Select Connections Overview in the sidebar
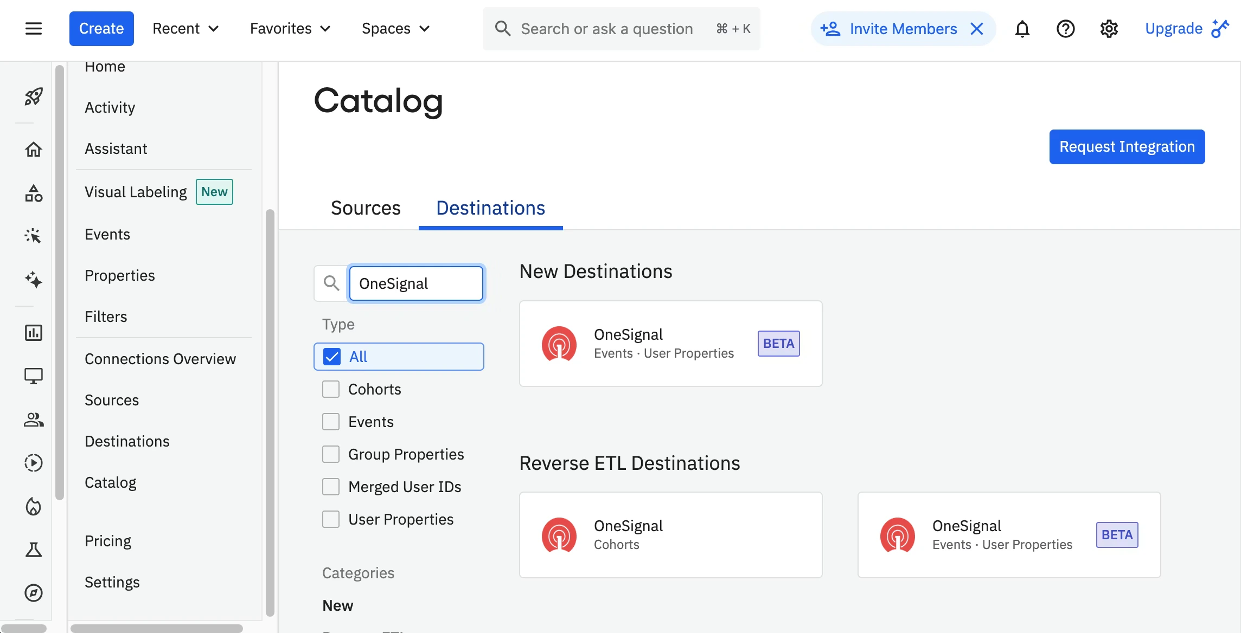 tap(161, 358)
